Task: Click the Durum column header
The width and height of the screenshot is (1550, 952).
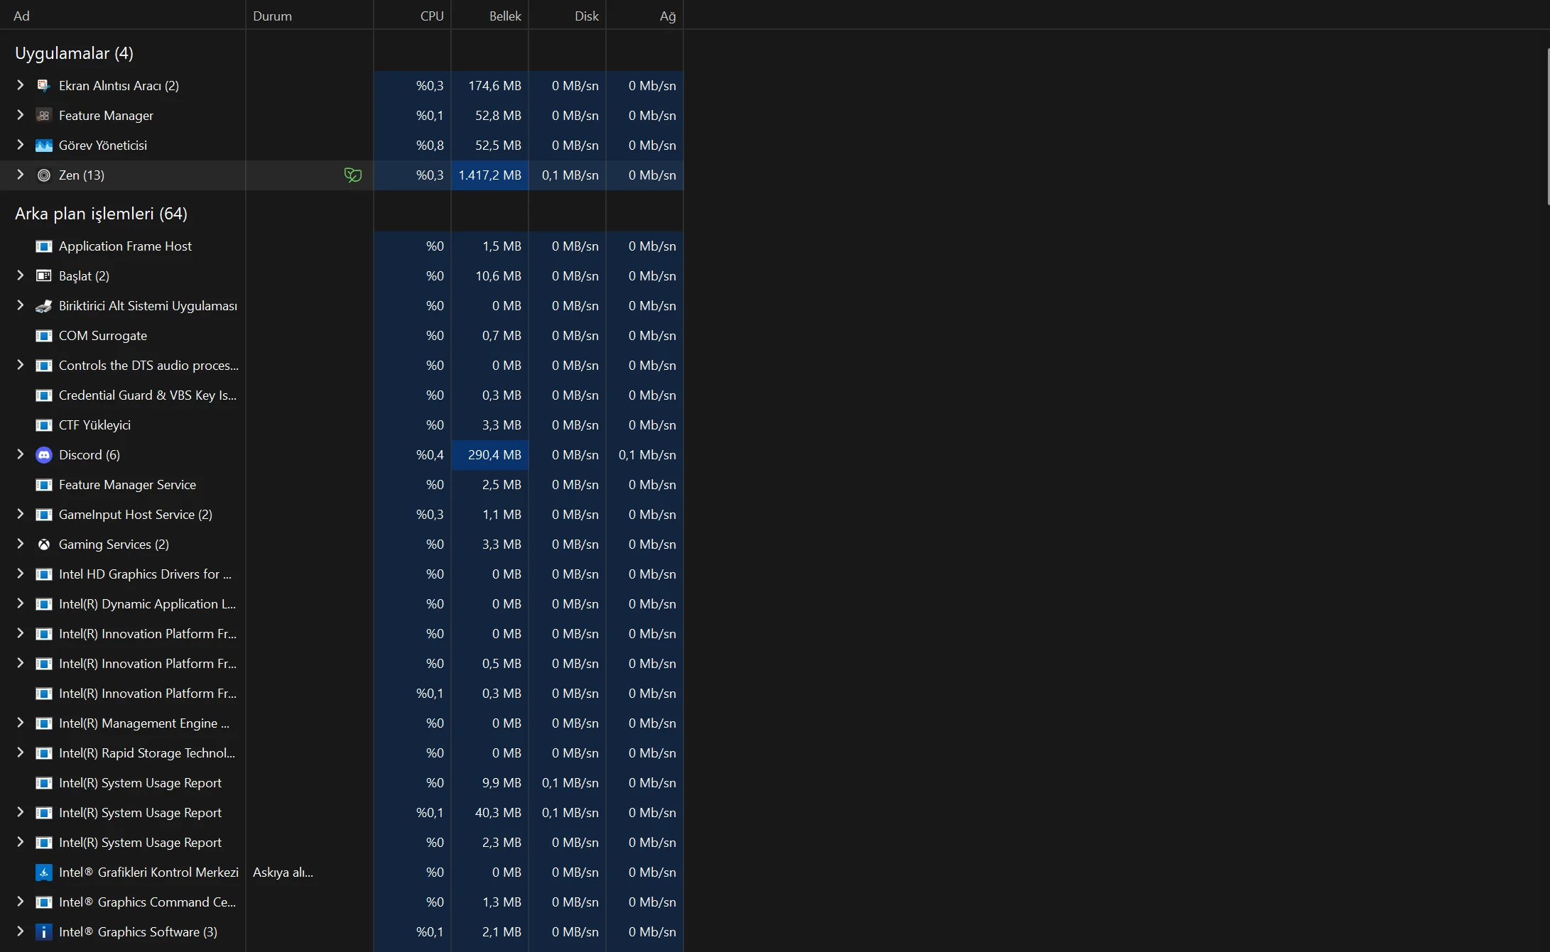Action: point(273,16)
